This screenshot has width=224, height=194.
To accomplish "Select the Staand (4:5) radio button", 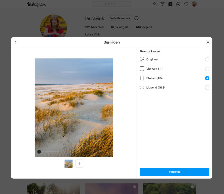I will (x=207, y=78).
